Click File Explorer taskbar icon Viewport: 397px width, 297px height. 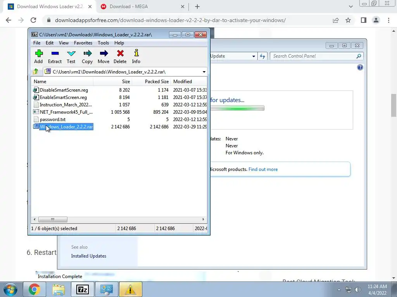pos(59,289)
